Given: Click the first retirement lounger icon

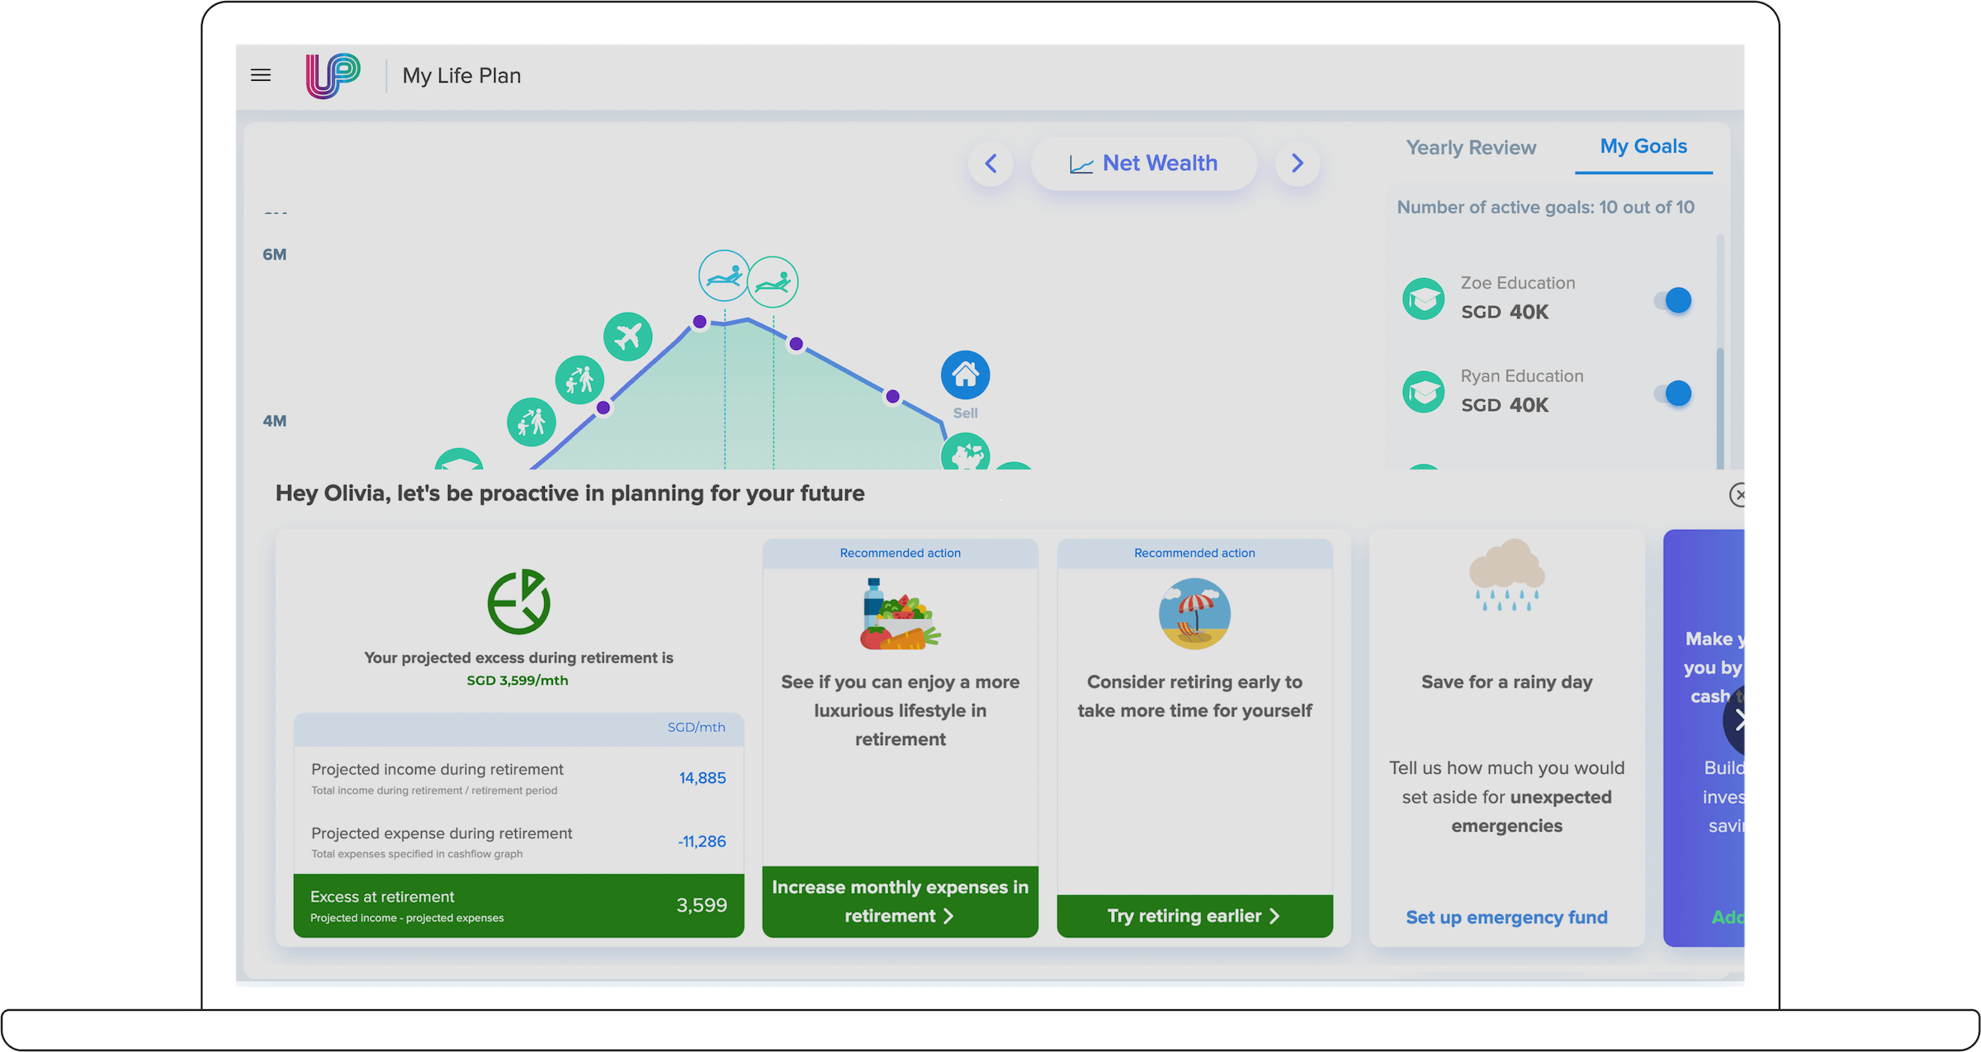Looking at the screenshot, I should tap(724, 276).
